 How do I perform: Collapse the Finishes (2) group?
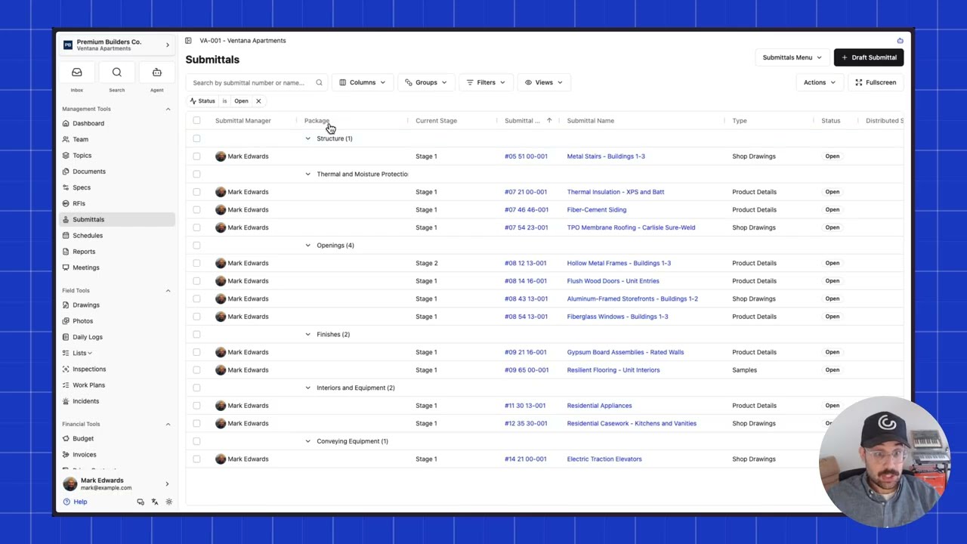click(x=307, y=335)
